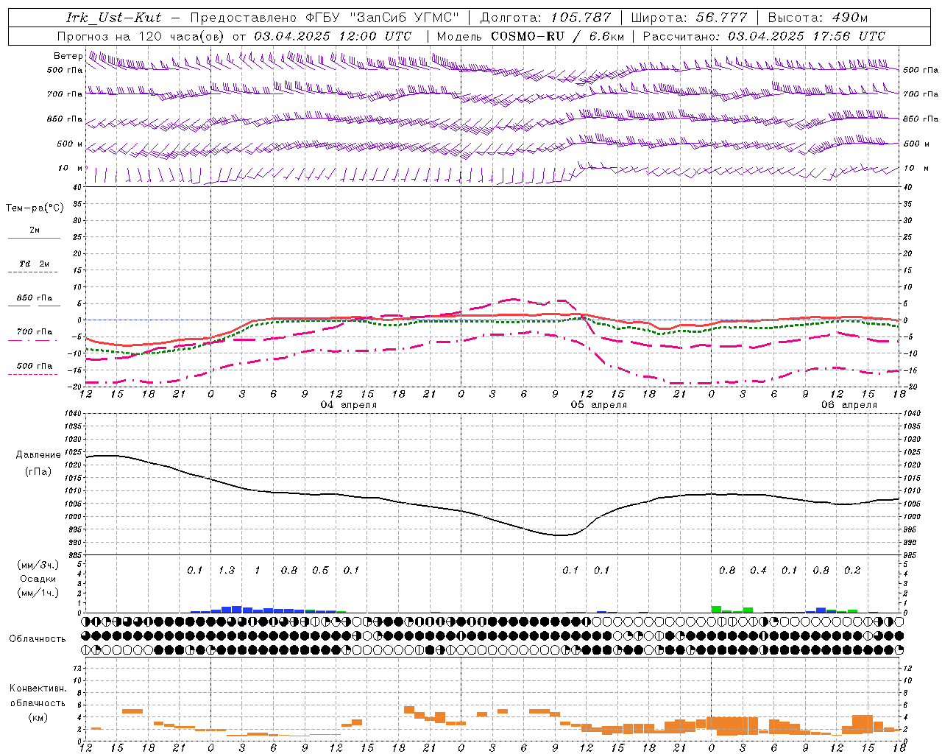The width and height of the screenshot is (942, 754).
Task: Click the station title Irk_Ust-Kut
Action: pyautogui.click(x=113, y=18)
